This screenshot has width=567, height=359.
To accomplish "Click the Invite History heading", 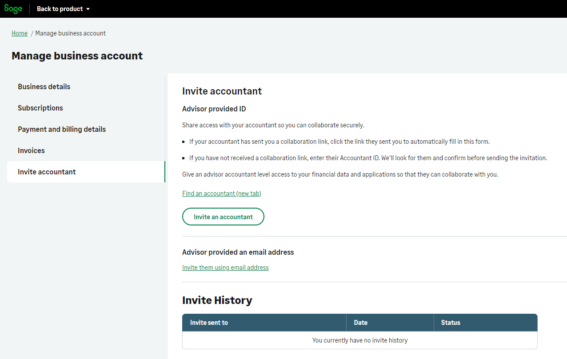I will (x=216, y=300).
